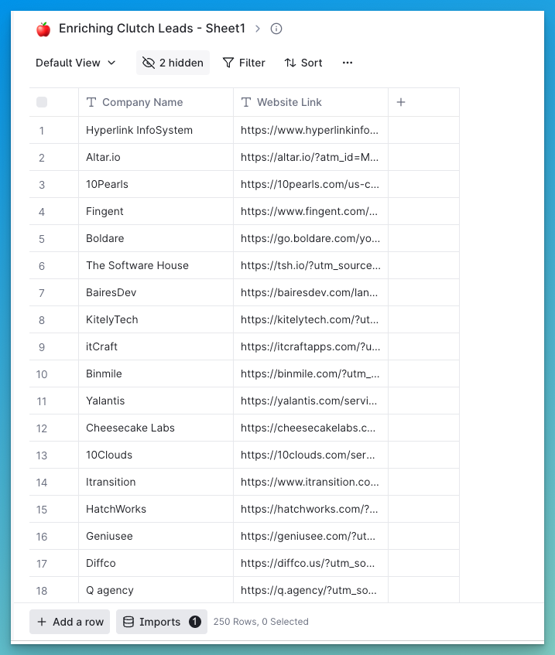Click the kitelytech.com website link cell
Viewport: 555px width, 655px height.
[x=310, y=319]
